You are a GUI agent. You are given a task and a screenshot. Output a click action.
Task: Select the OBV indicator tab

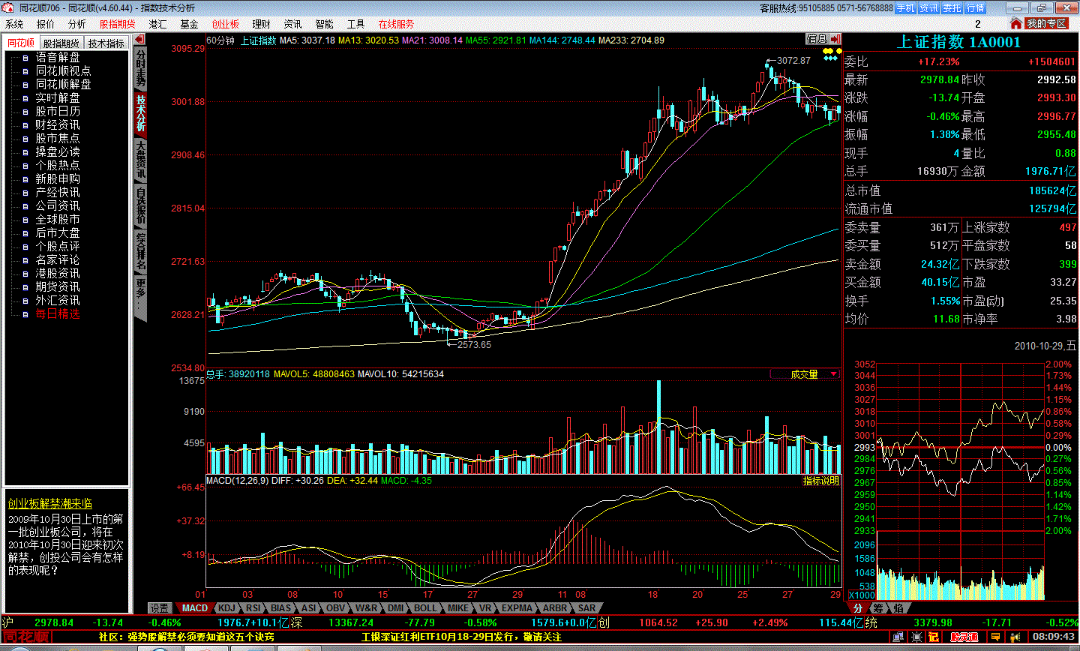coord(336,608)
